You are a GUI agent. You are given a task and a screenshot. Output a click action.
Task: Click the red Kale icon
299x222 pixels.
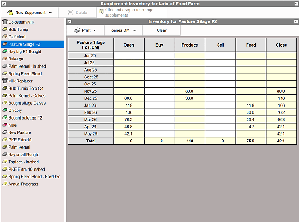coord(5,125)
